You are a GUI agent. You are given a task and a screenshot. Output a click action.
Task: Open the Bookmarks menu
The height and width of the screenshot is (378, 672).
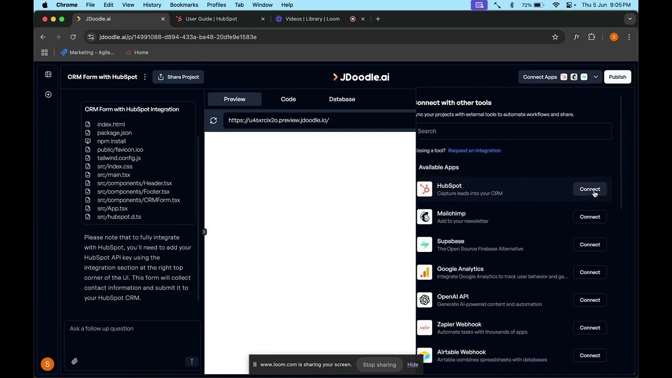pos(184,5)
